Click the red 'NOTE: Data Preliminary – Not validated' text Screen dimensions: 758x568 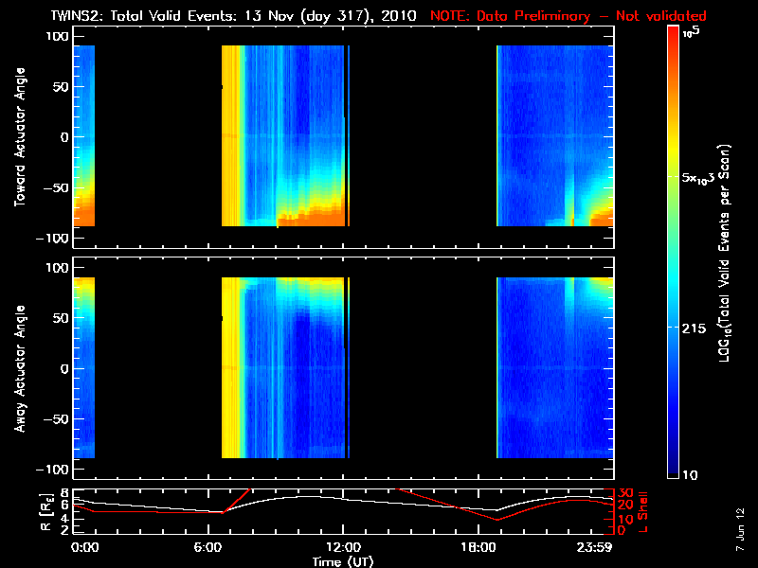click(568, 16)
